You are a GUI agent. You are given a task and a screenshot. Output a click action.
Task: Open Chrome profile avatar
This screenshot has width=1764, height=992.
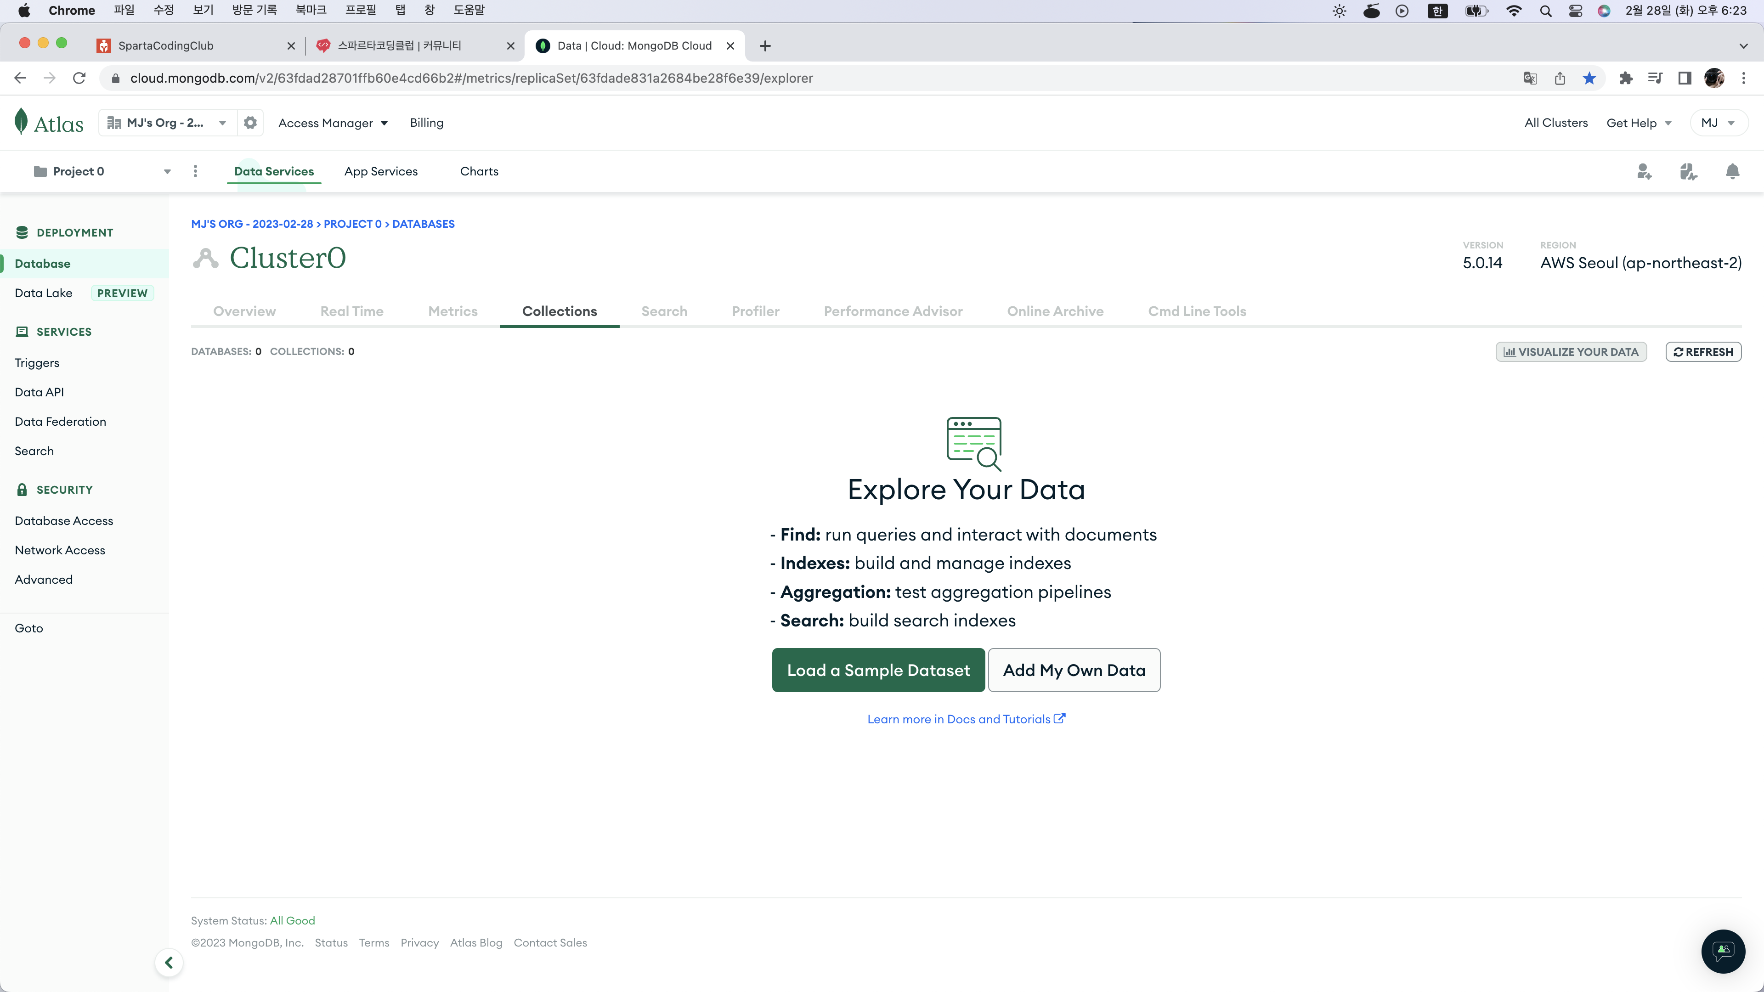(1714, 78)
